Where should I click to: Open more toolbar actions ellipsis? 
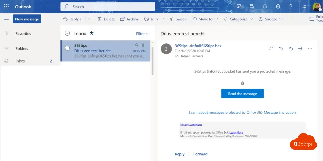[291, 19]
